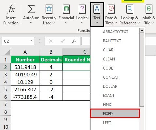Click the Decimals header cell
This screenshot has height=130, width=156.
pyautogui.click(x=51, y=59)
